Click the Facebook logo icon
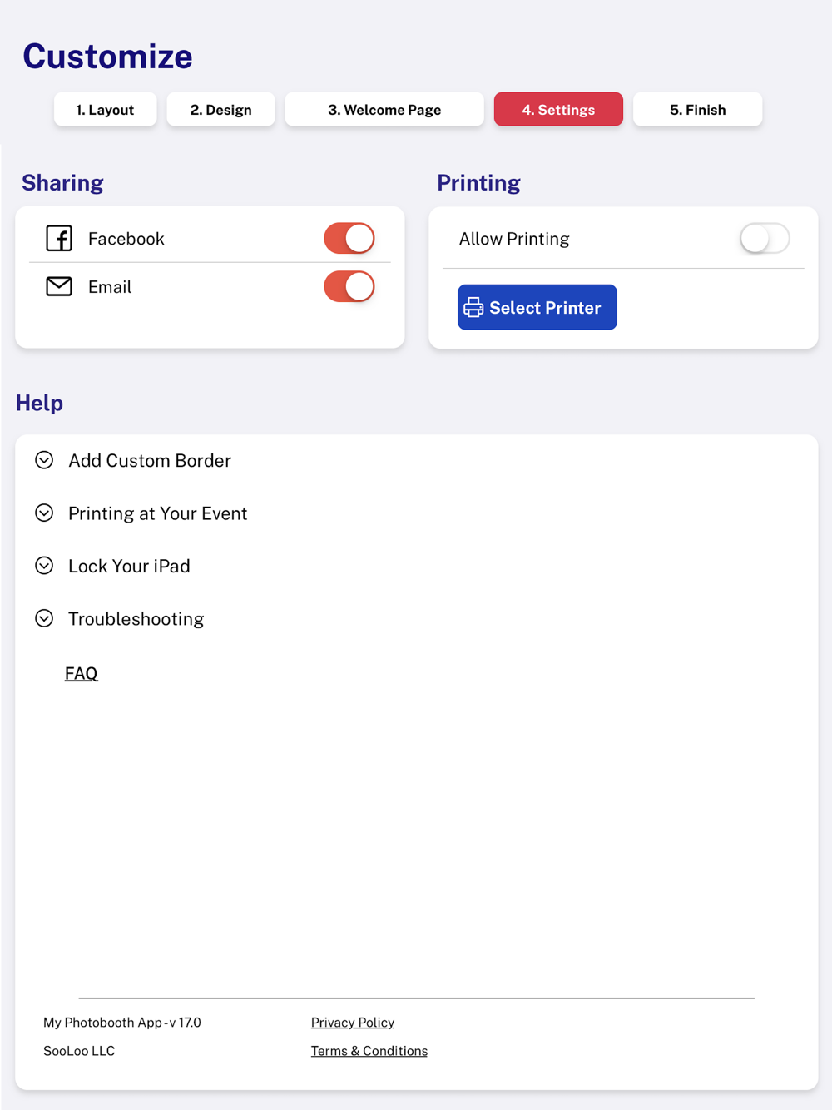The width and height of the screenshot is (832, 1110). 59,239
